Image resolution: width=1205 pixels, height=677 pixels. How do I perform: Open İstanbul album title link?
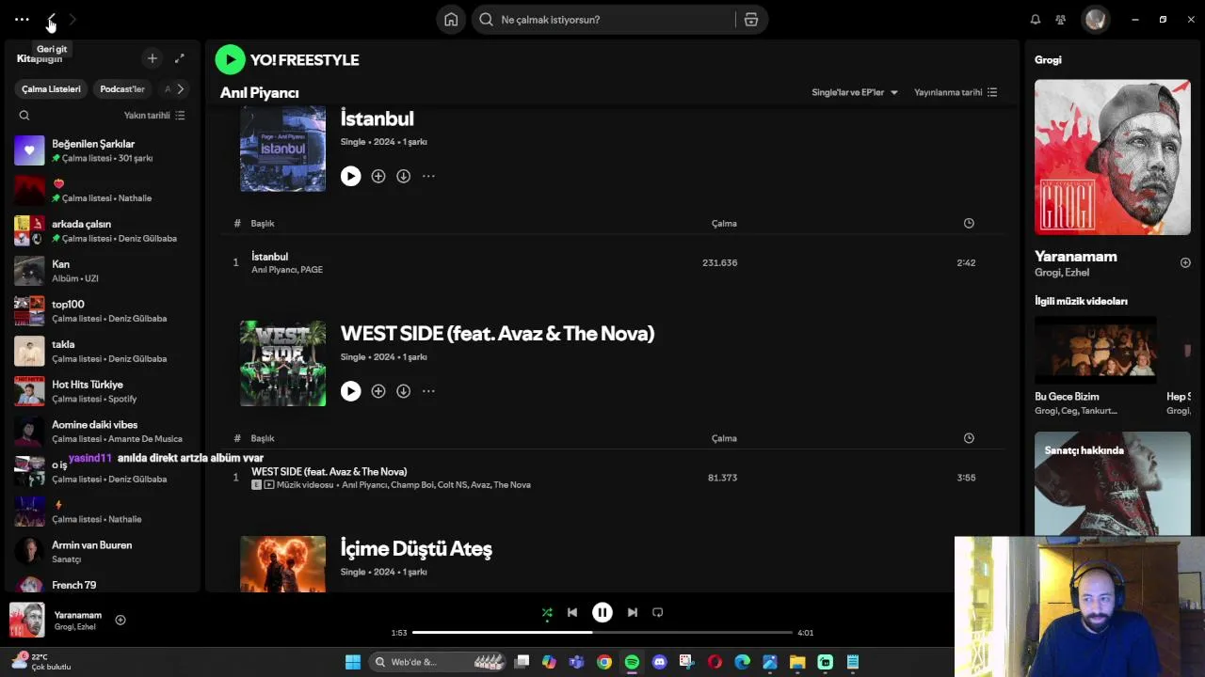coord(377,118)
